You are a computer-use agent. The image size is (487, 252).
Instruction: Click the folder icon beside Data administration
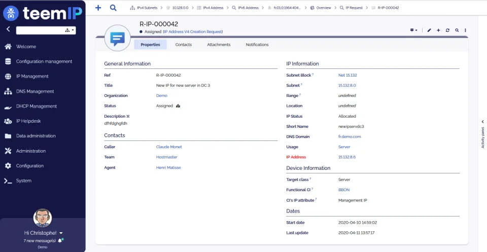[x=8, y=136]
